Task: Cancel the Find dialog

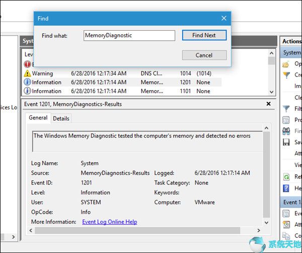Action: 204,55
